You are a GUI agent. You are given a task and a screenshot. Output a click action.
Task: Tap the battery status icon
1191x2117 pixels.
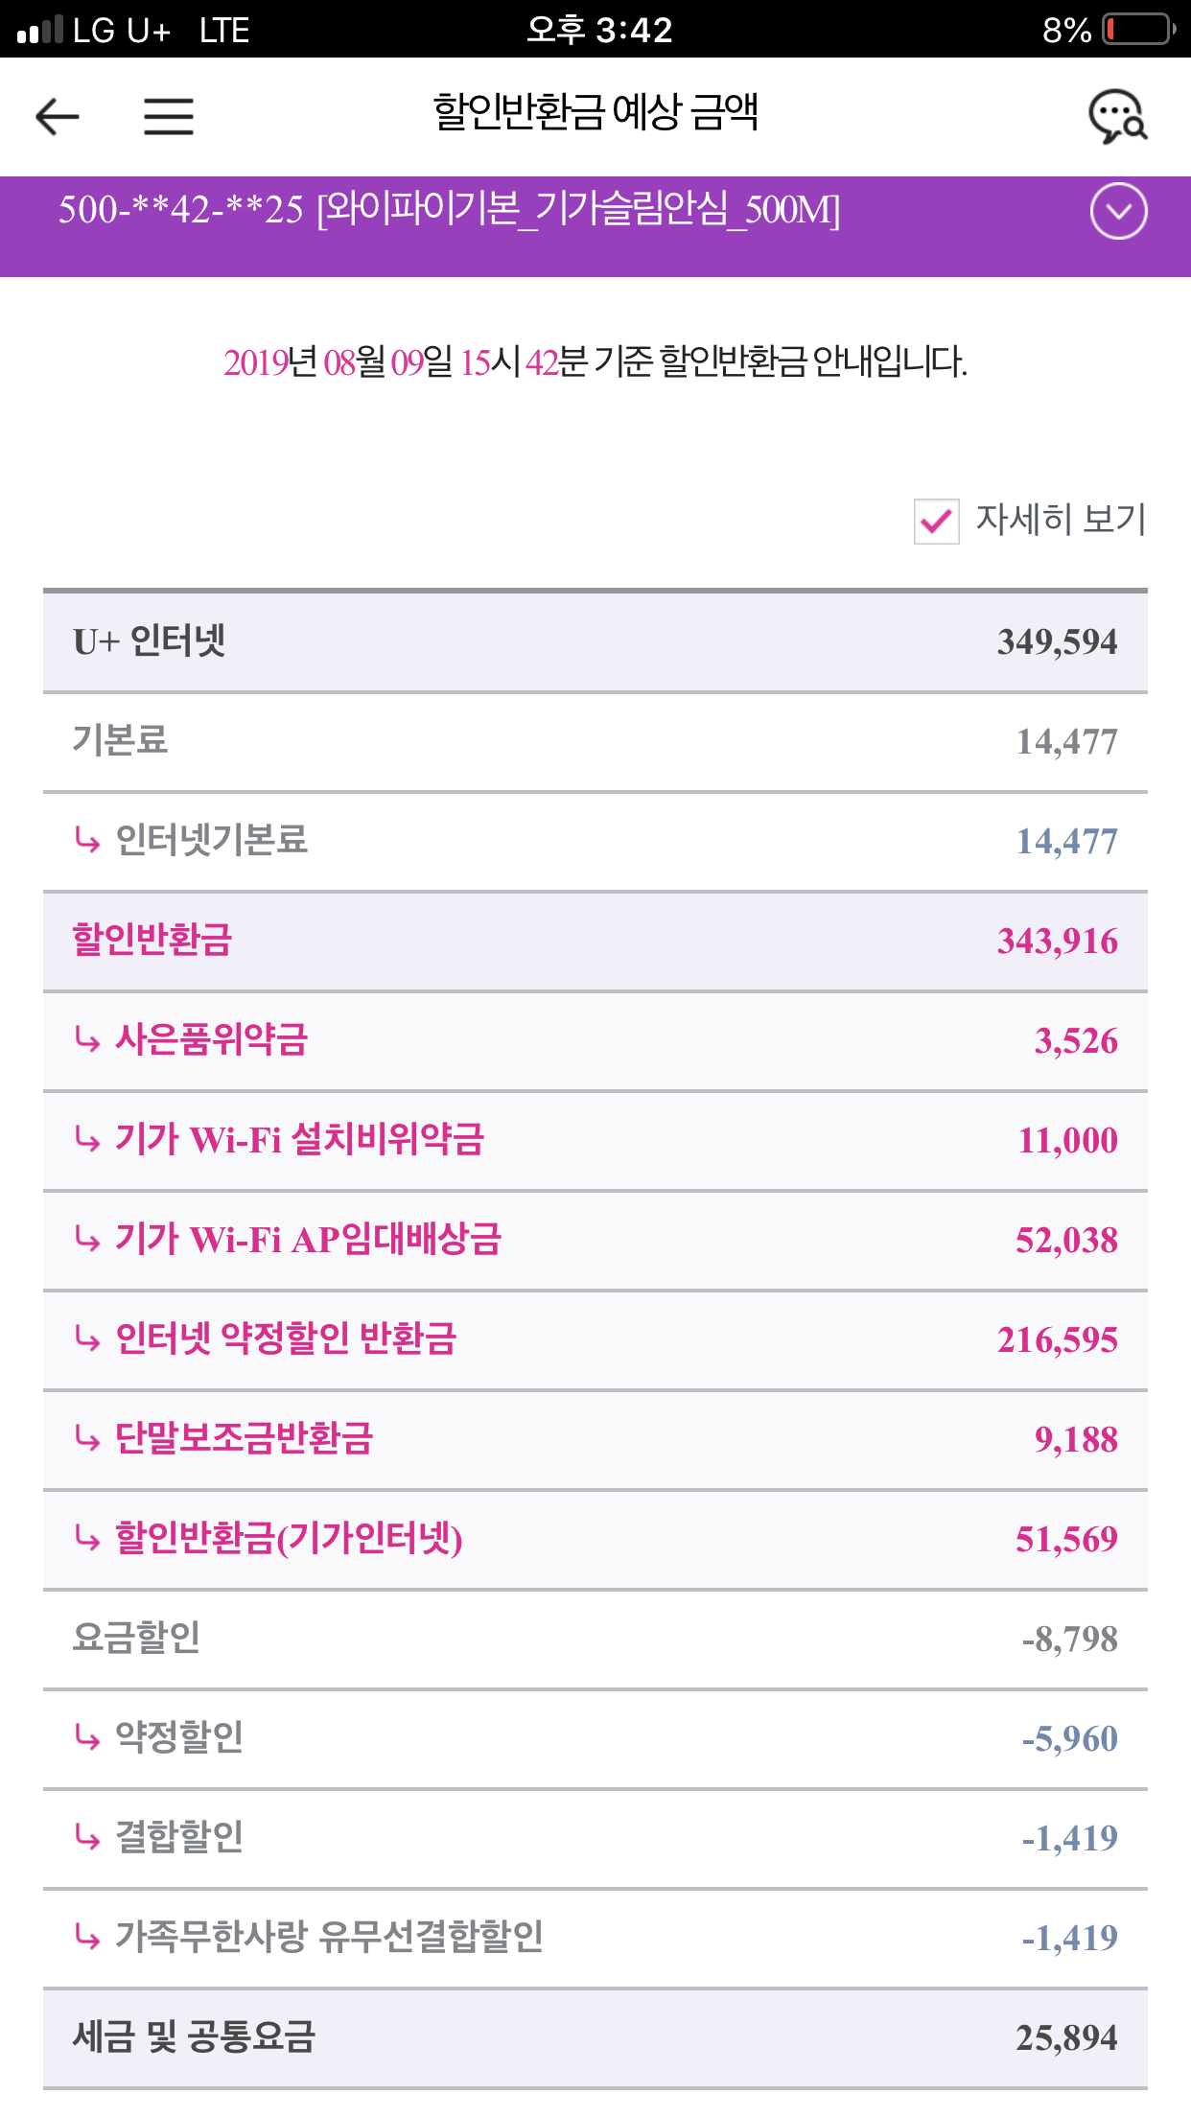tap(1138, 30)
